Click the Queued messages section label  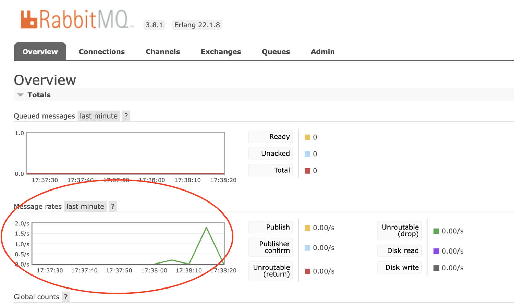coord(45,116)
